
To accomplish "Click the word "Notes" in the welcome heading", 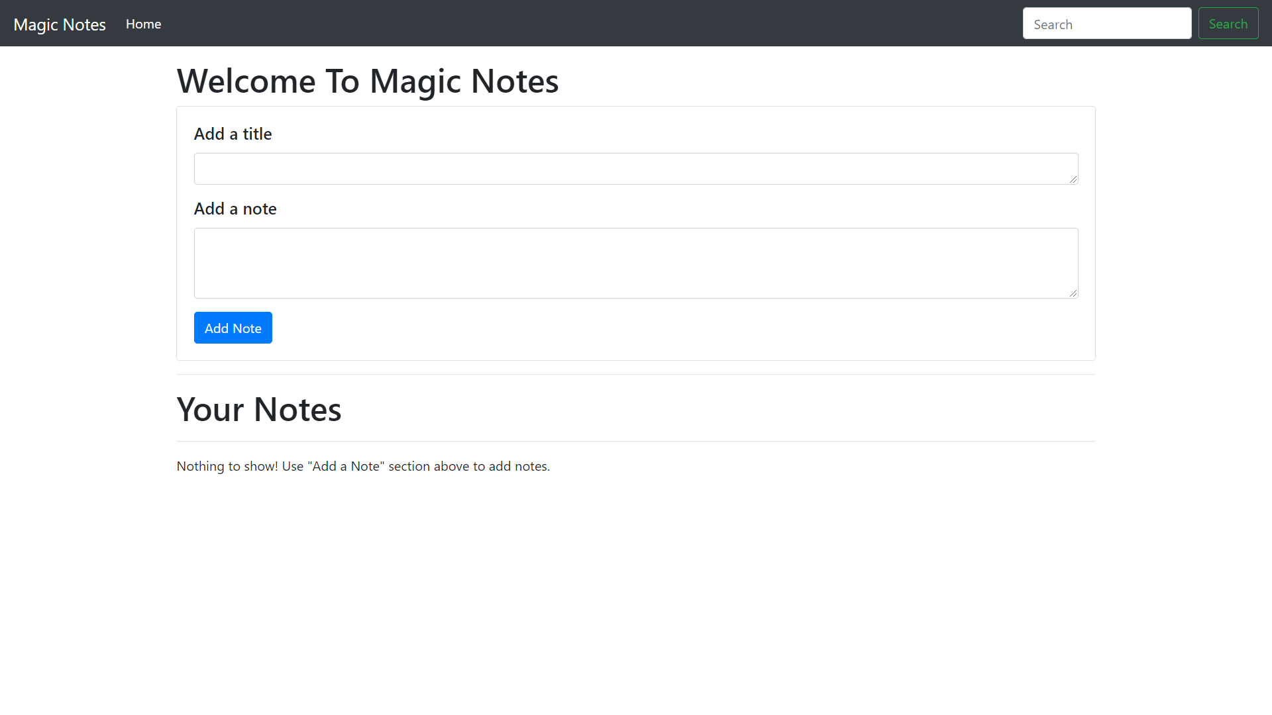I will click(514, 81).
